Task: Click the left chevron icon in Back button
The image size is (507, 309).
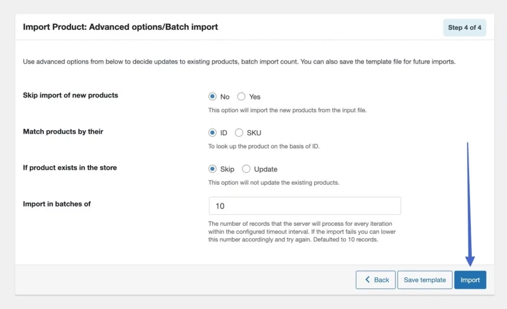Action: point(367,280)
